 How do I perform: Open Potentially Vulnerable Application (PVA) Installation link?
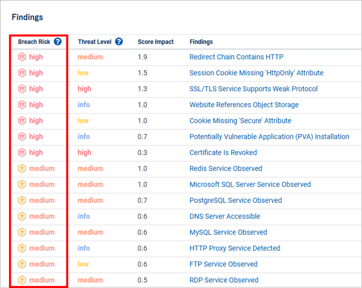point(269,137)
